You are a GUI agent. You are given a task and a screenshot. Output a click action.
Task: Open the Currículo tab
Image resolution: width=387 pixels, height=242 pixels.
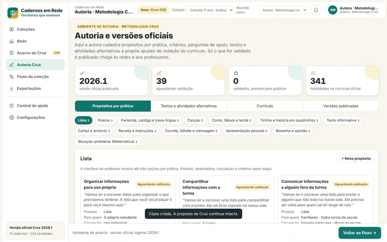pyautogui.click(x=265, y=106)
